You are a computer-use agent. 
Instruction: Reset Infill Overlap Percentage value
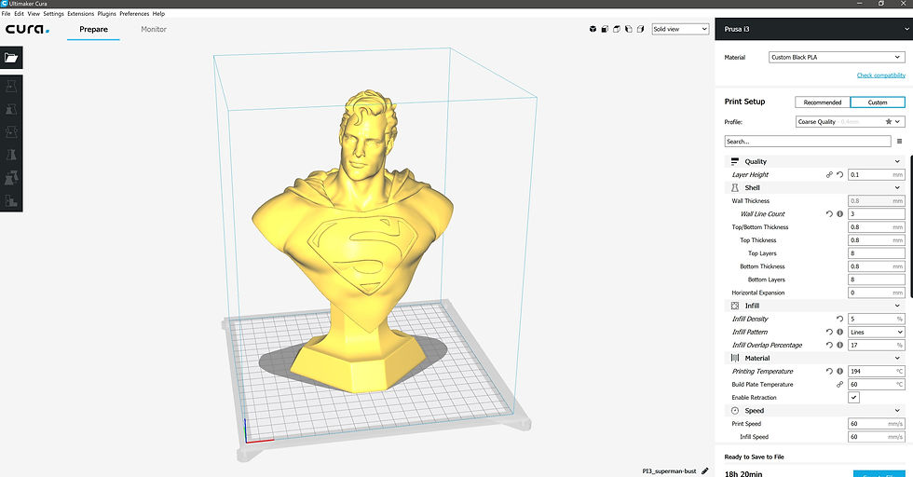pos(829,345)
